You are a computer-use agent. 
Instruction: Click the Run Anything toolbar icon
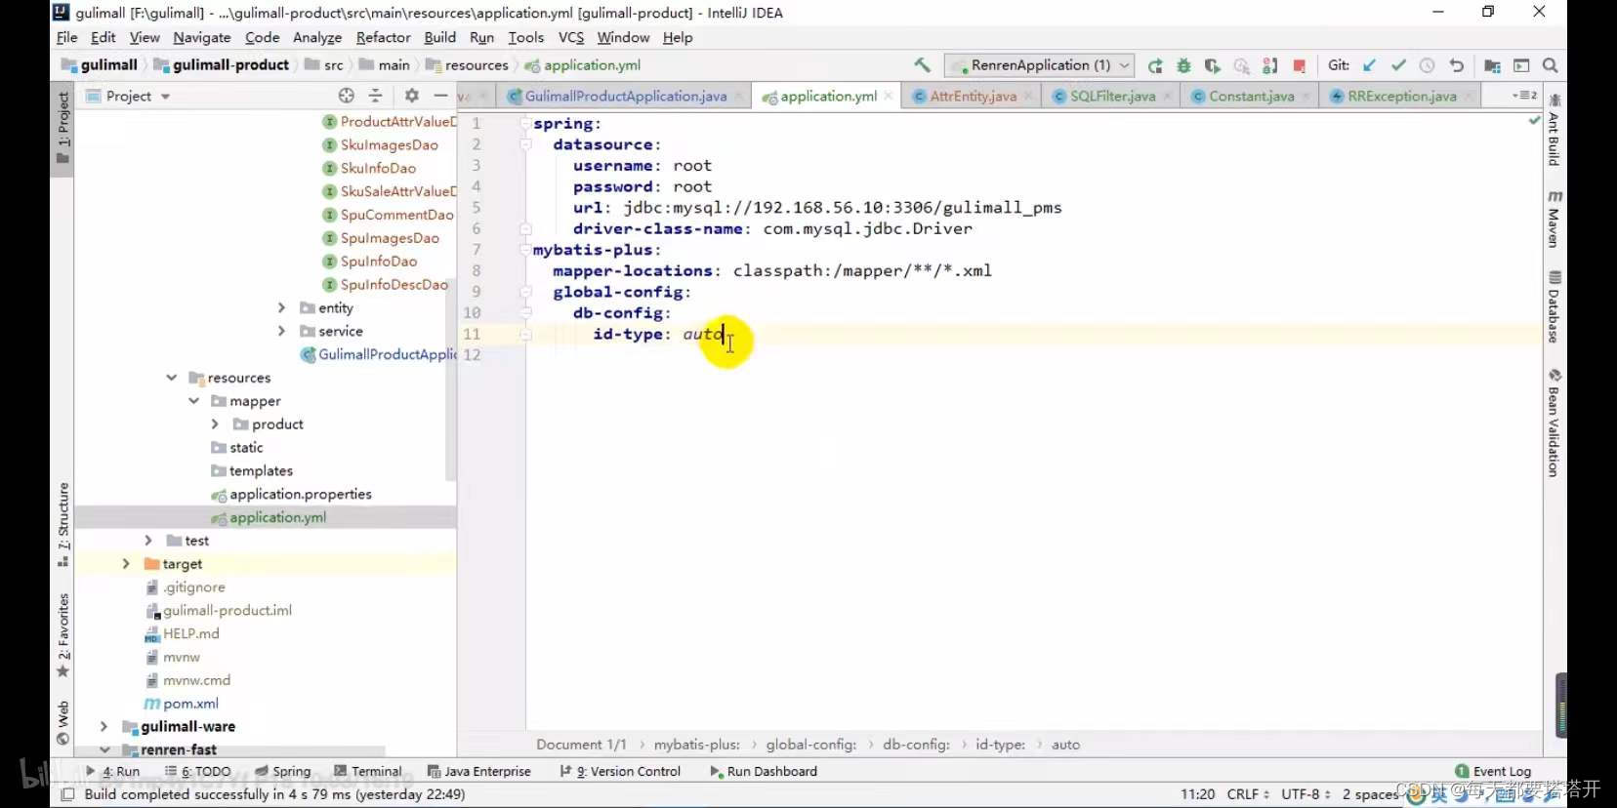pyautogui.click(x=1521, y=65)
